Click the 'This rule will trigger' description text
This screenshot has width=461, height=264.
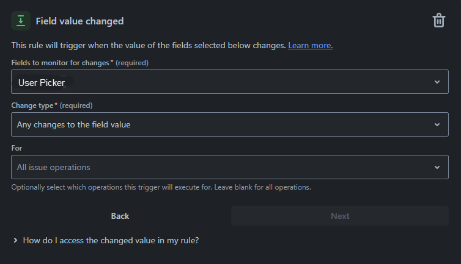tap(148, 46)
